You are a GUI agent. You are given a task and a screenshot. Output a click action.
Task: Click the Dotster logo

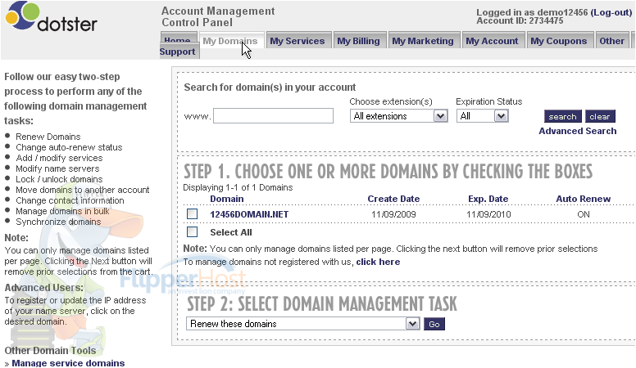tap(51, 17)
